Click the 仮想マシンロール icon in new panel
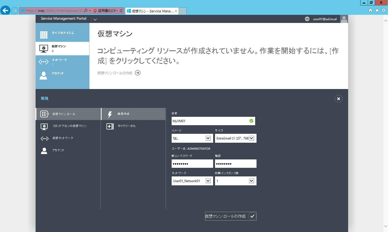The height and width of the screenshot is (232, 388). 44,114
